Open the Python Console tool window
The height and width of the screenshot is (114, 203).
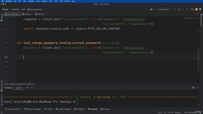pyautogui.click(x=63, y=109)
